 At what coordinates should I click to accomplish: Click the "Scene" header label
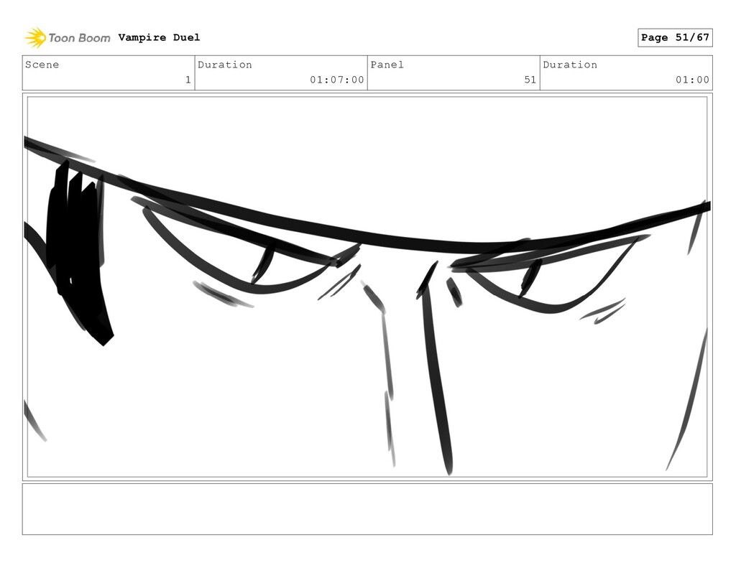coord(42,65)
